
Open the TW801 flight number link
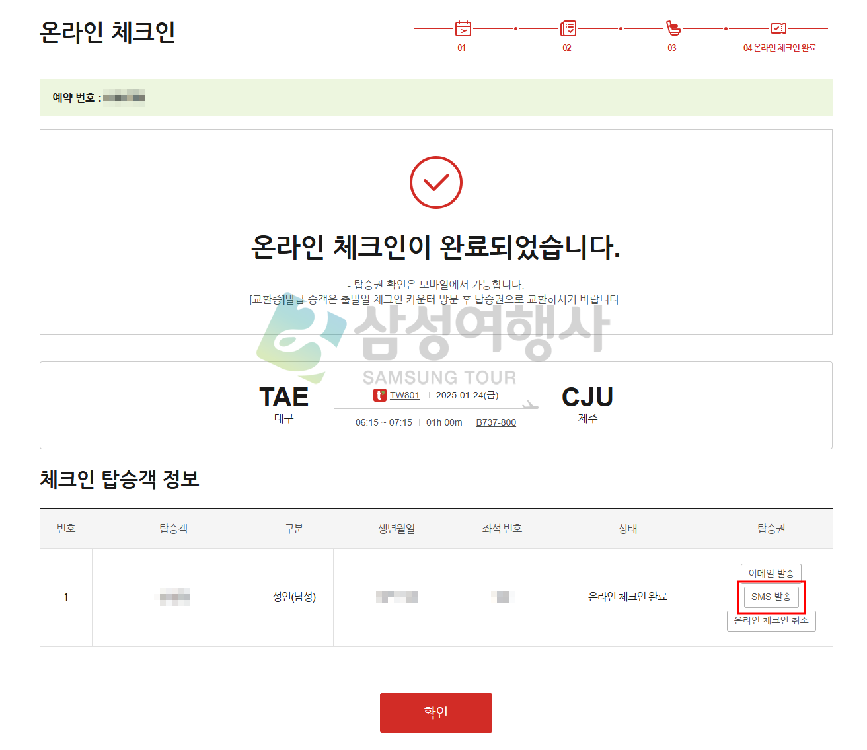(404, 395)
